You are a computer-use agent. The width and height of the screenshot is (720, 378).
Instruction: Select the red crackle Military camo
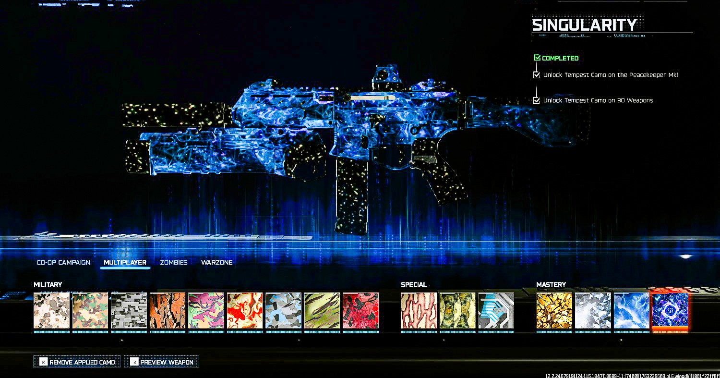coord(361,310)
